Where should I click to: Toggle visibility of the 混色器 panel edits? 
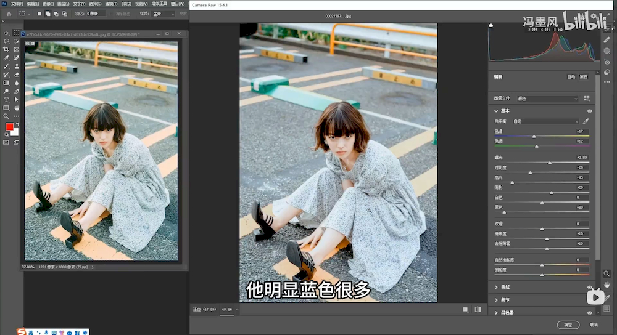pyautogui.click(x=589, y=313)
